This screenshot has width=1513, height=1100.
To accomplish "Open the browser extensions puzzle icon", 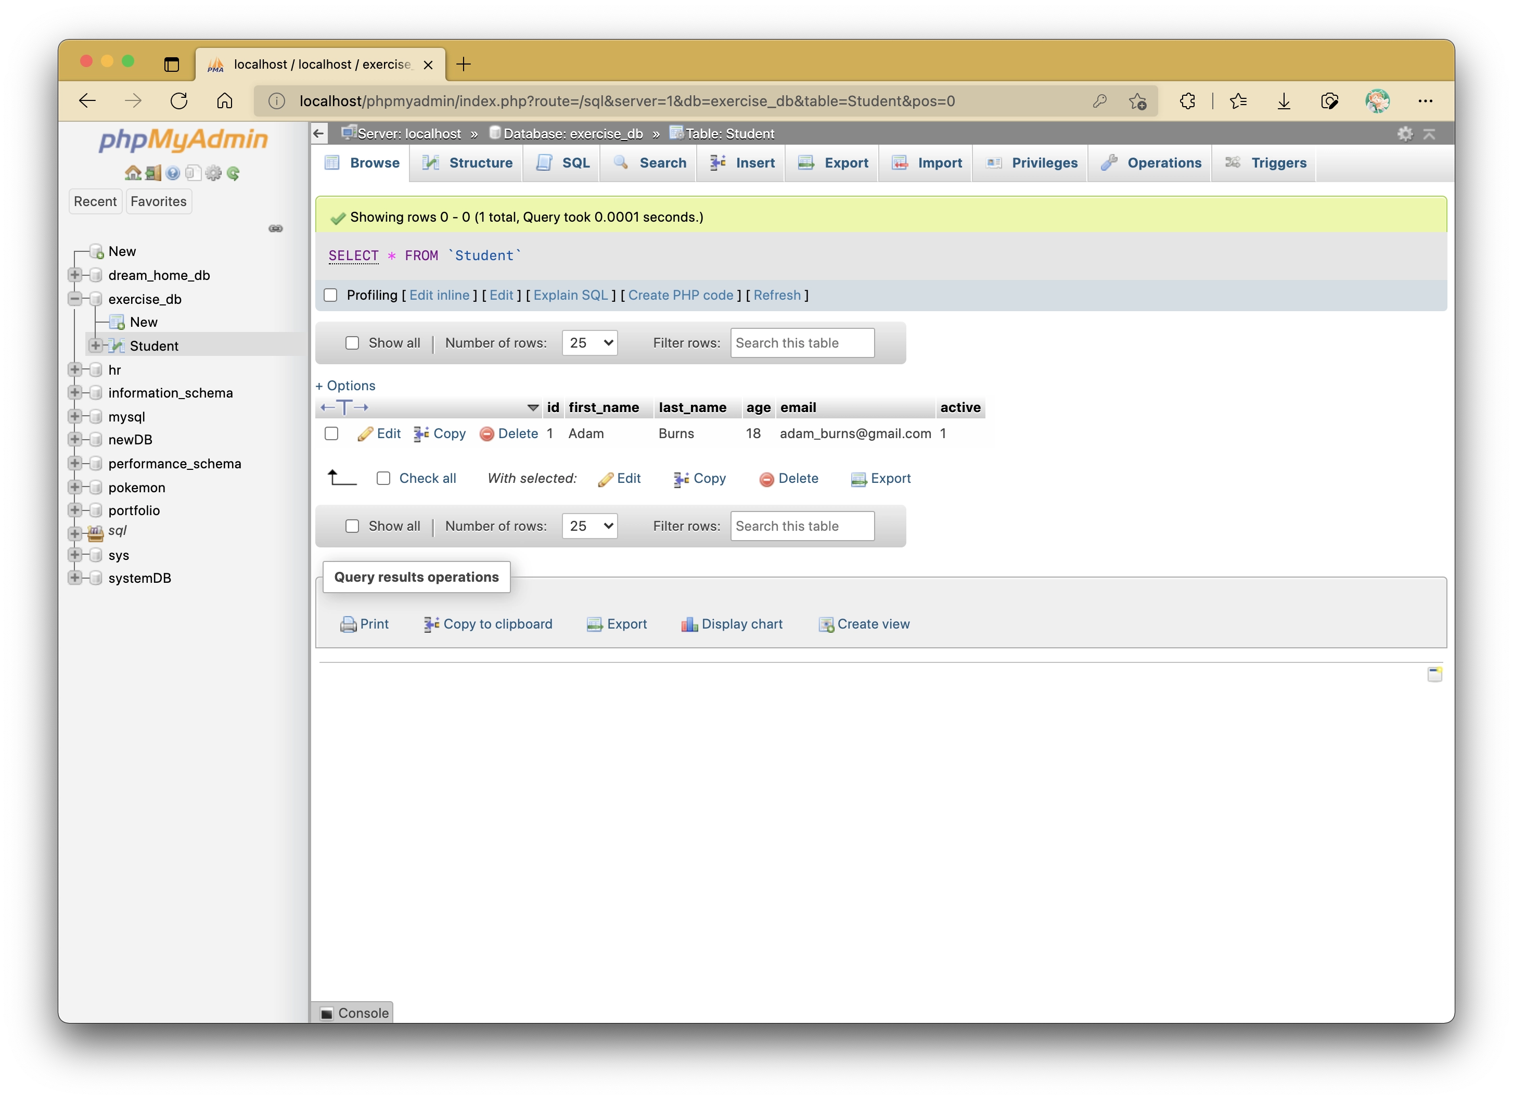I will click(x=1187, y=101).
